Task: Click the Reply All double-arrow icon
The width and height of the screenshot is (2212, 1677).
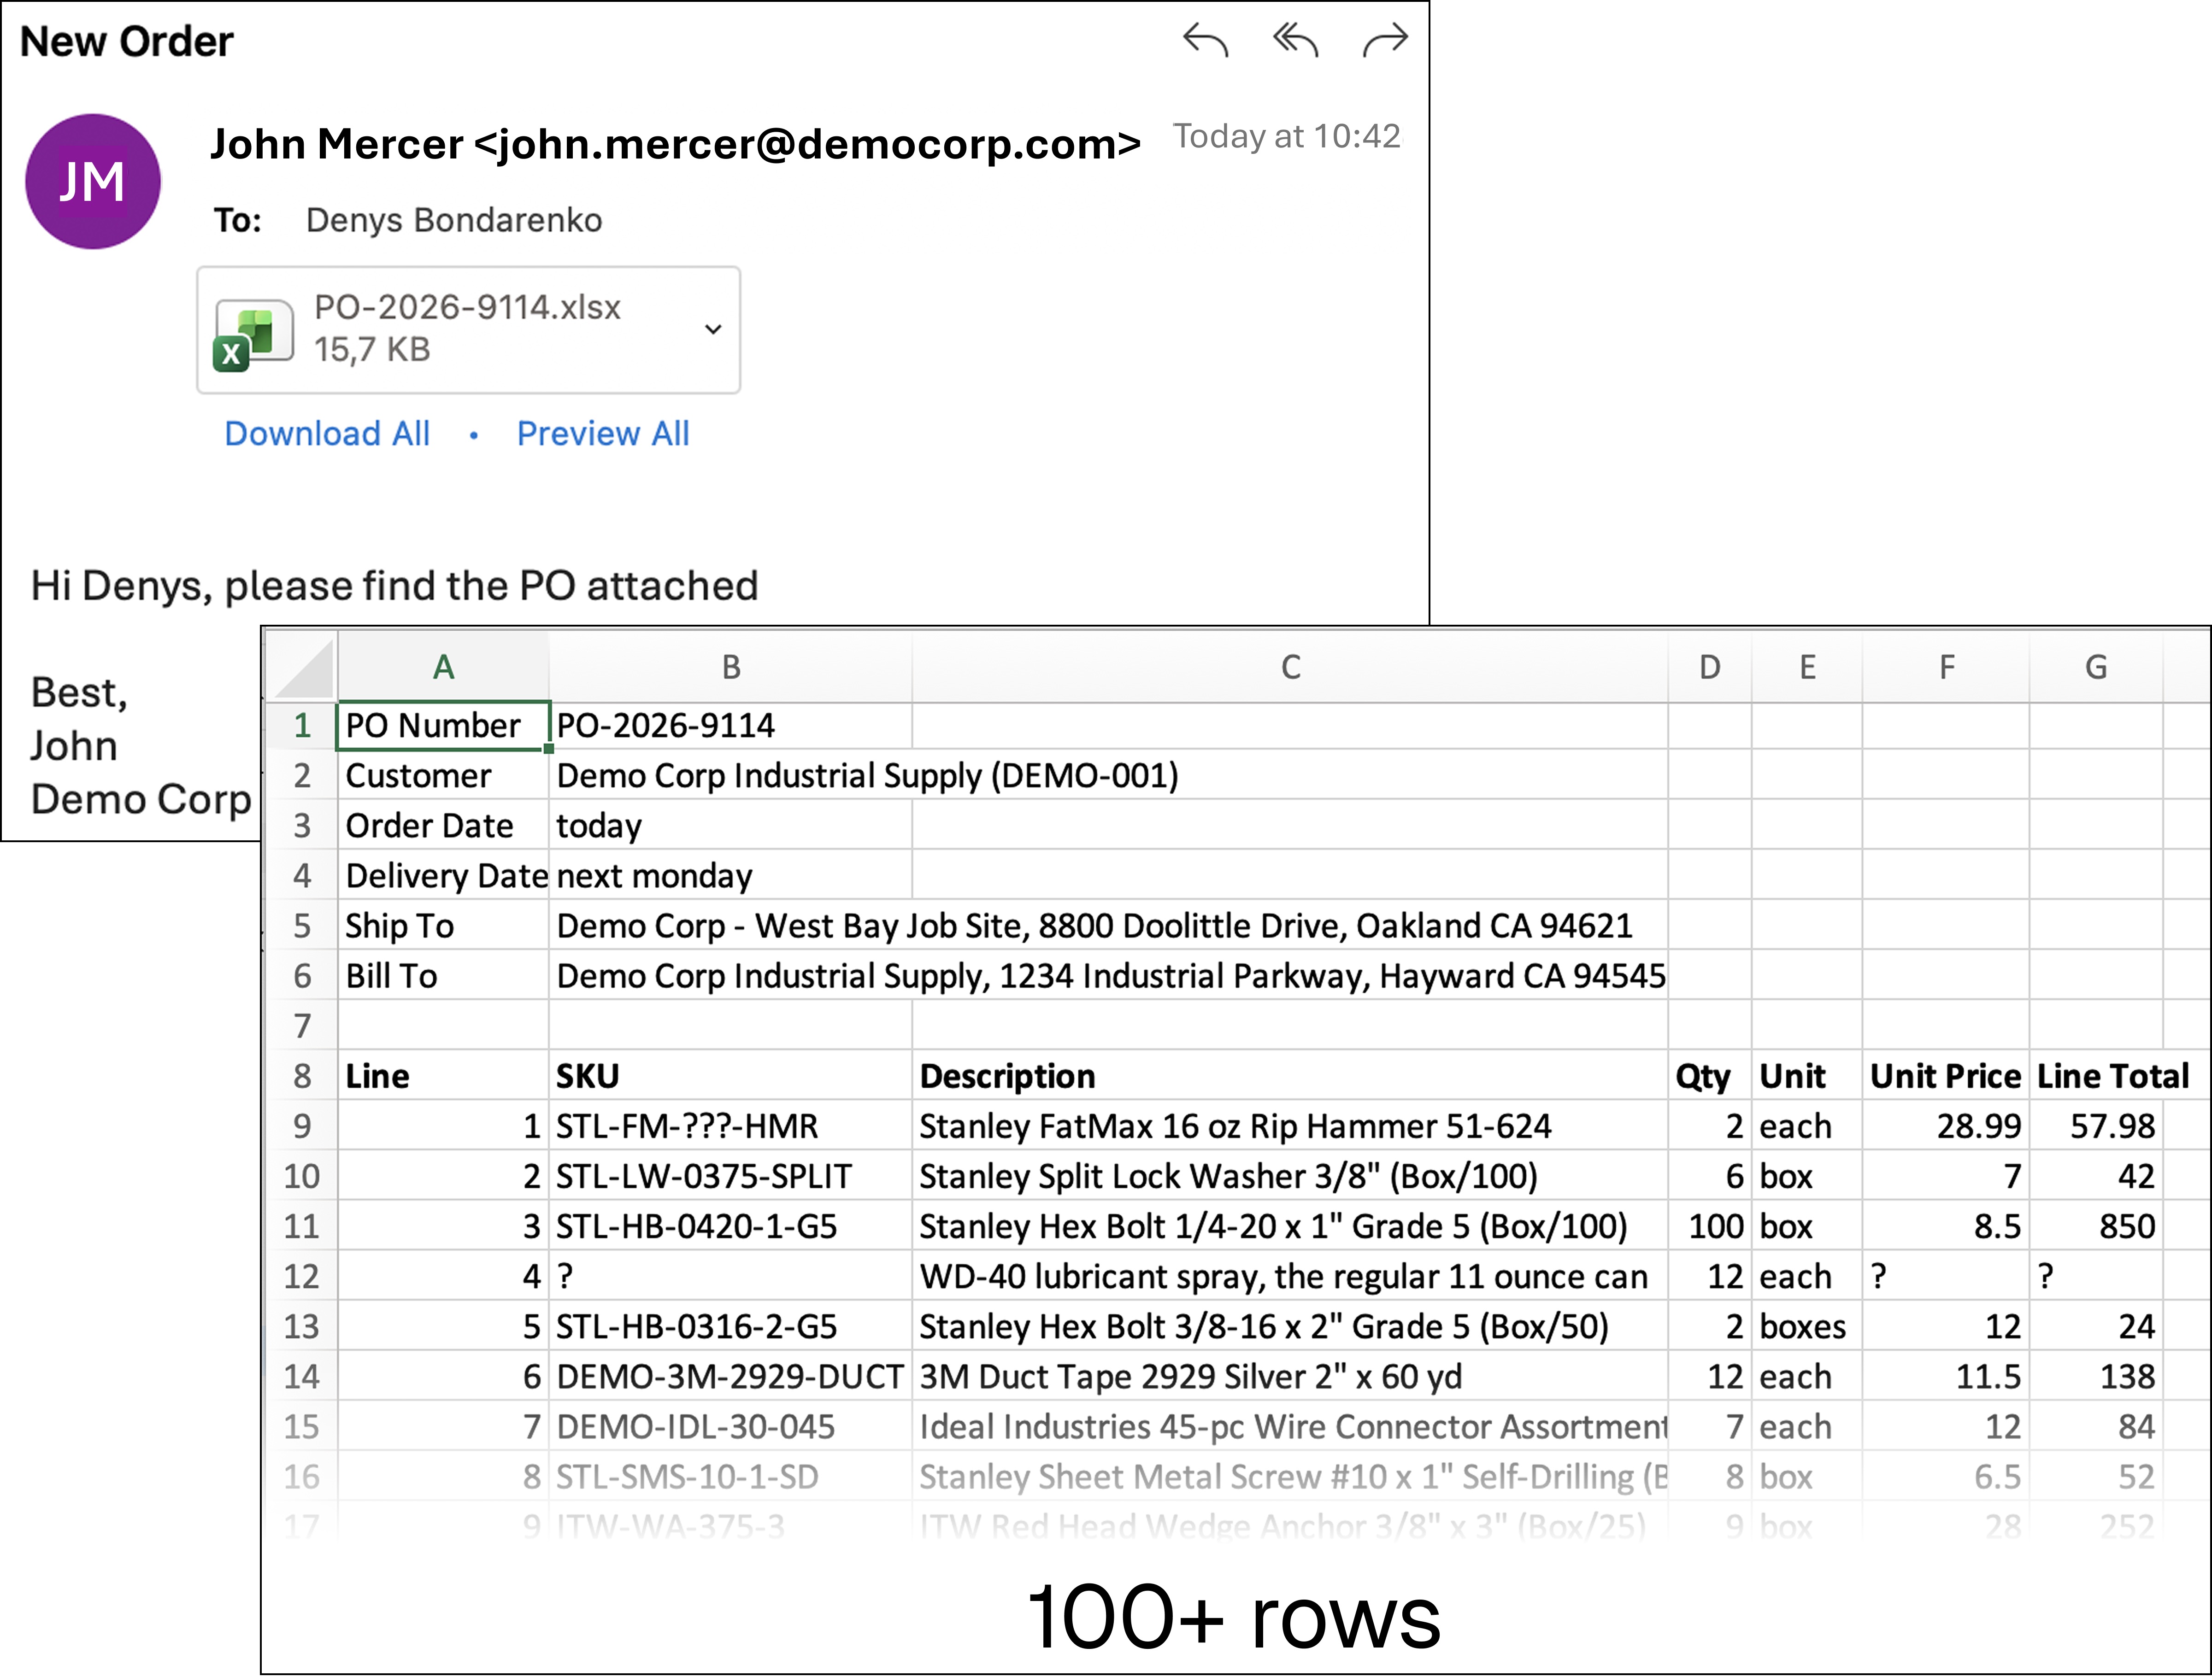Action: tap(1296, 41)
